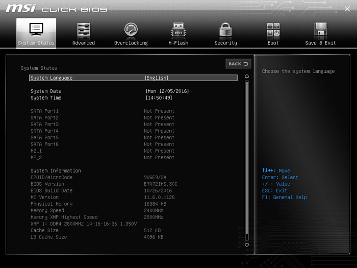Close the BIOS using the X icon

346,9
